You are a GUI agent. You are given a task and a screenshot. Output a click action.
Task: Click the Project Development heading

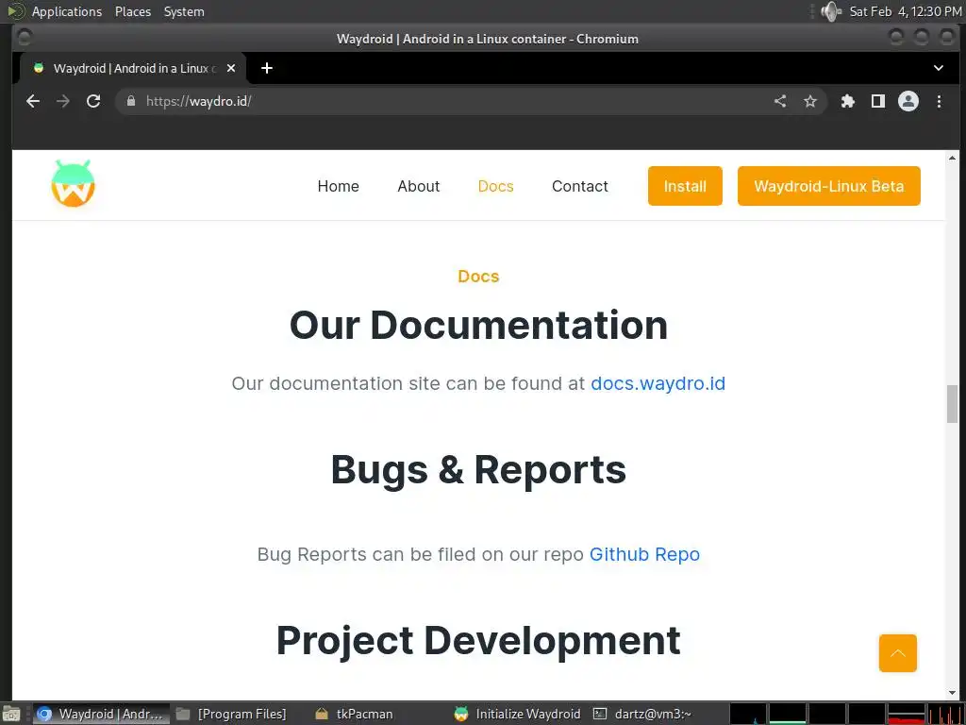pyautogui.click(x=478, y=640)
